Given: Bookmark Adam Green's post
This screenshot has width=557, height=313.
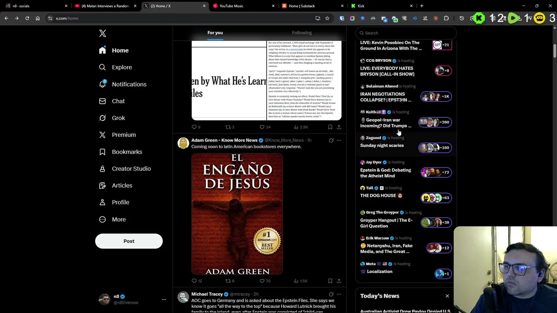Looking at the screenshot, I should pyautogui.click(x=330, y=281).
